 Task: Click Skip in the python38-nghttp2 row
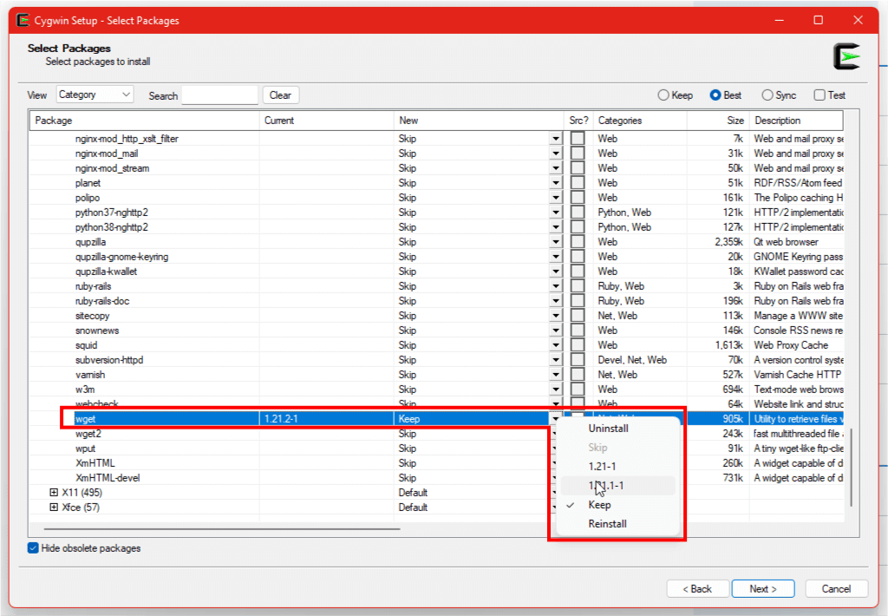408,227
